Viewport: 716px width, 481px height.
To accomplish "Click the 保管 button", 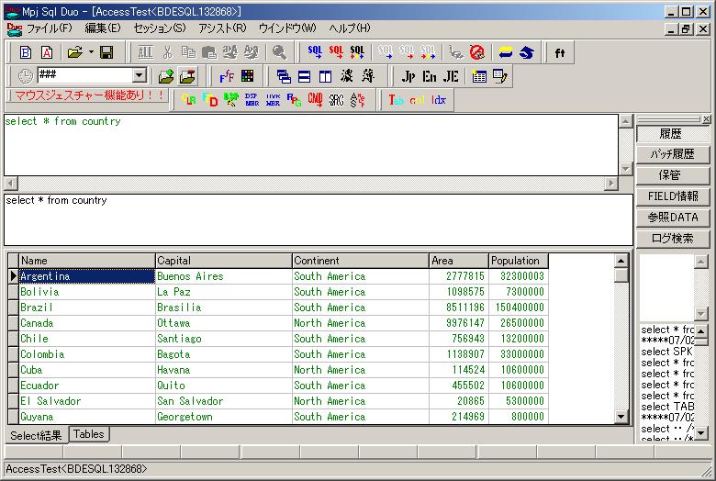I will 672,175.
